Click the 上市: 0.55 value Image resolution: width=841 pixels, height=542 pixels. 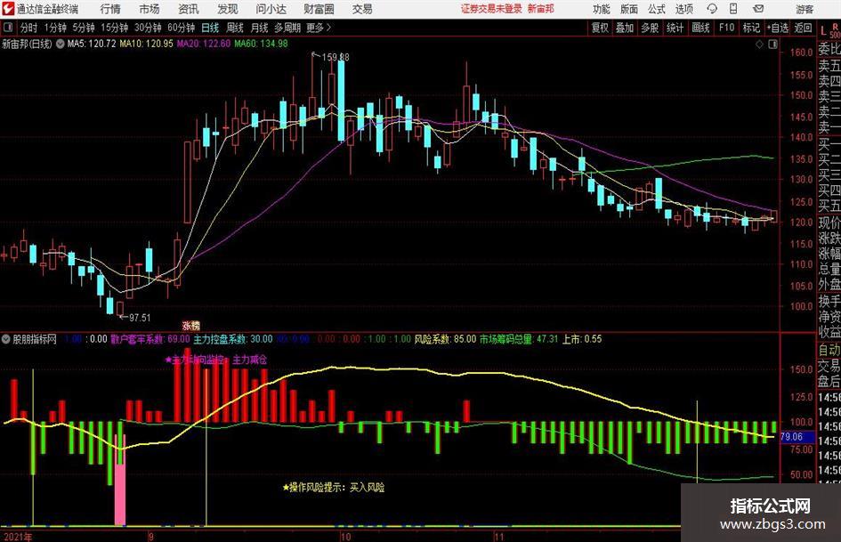point(582,339)
